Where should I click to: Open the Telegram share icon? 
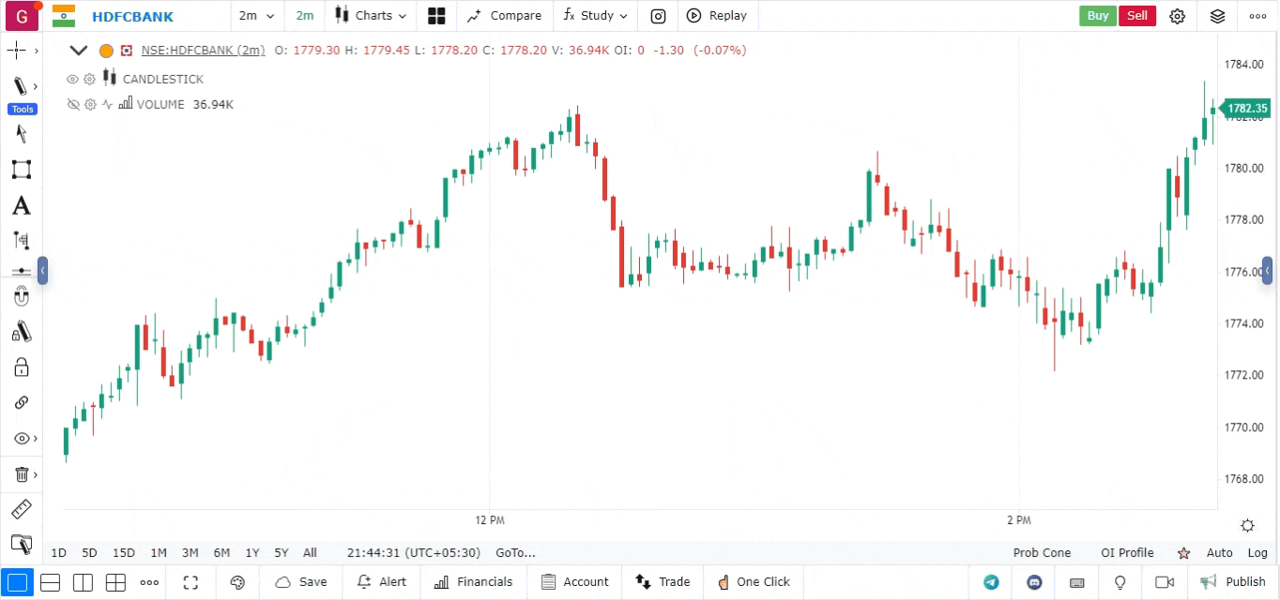[x=991, y=582]
